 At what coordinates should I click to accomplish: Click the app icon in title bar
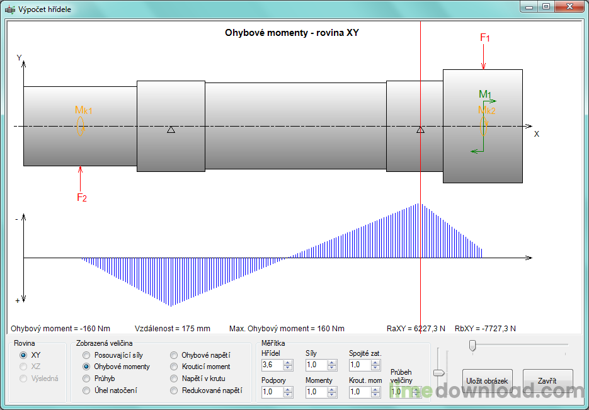[9, 9]
